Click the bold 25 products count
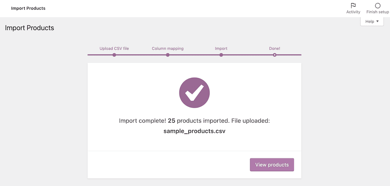 [x=171, y=121]
